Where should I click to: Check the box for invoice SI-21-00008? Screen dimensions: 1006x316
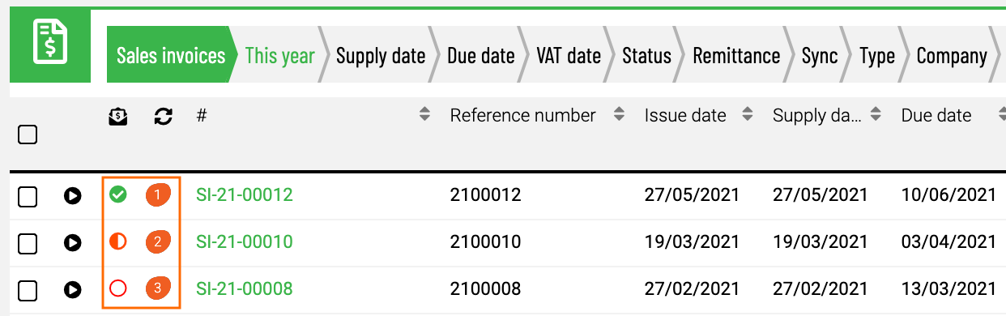click(28, 288)
